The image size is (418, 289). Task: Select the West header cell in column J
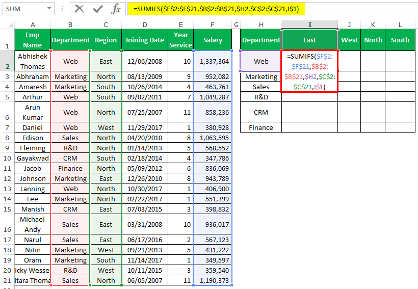point(349,40)
